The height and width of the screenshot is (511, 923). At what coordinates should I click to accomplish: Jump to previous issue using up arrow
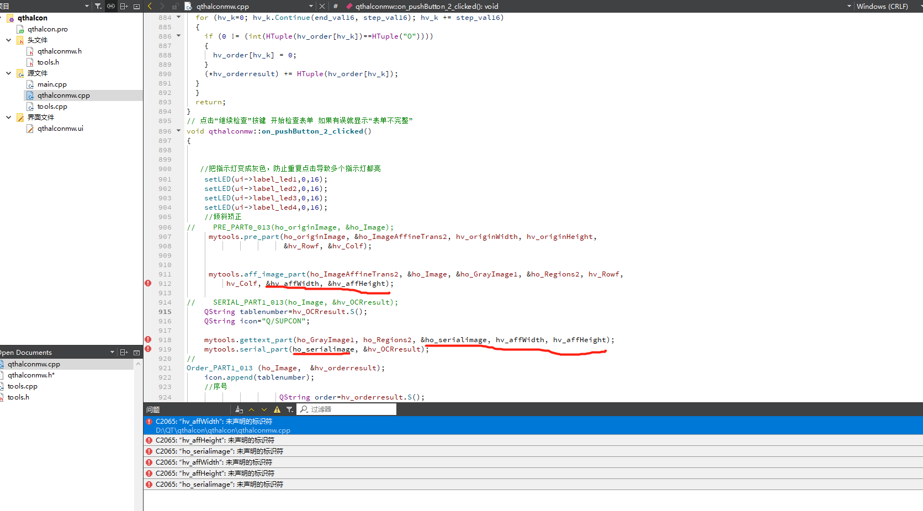251,409
